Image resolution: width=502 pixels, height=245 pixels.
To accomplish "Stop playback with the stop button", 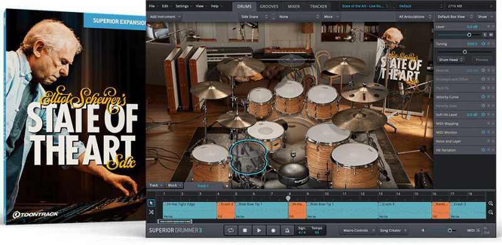I will (245, 231).
